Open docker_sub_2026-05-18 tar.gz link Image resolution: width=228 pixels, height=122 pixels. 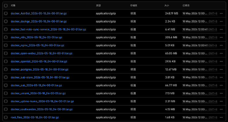coord(36,85)
